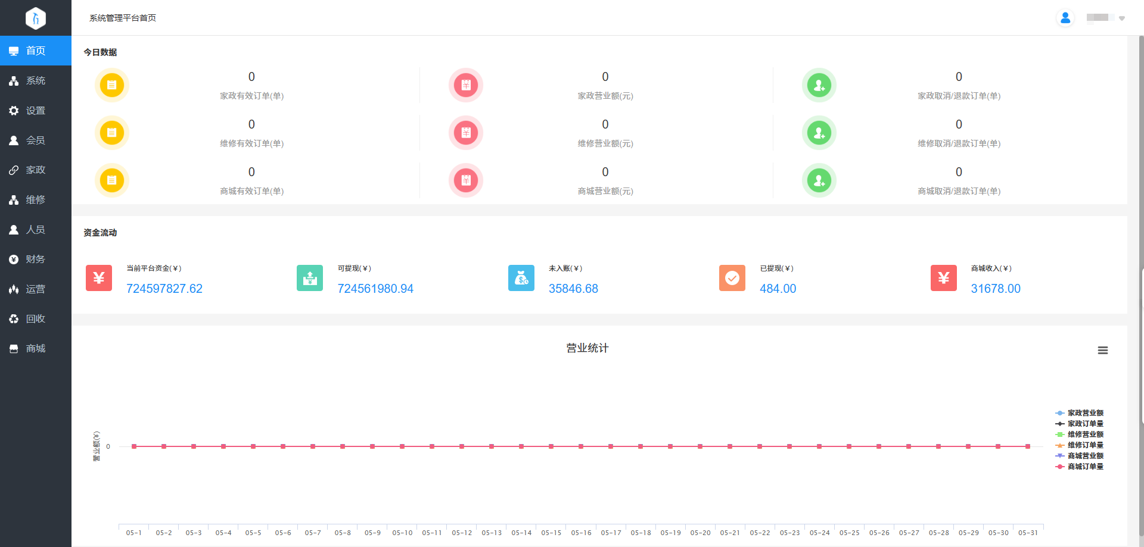
Task: Click the 回收 recycle icon
Action: [14, 319]
